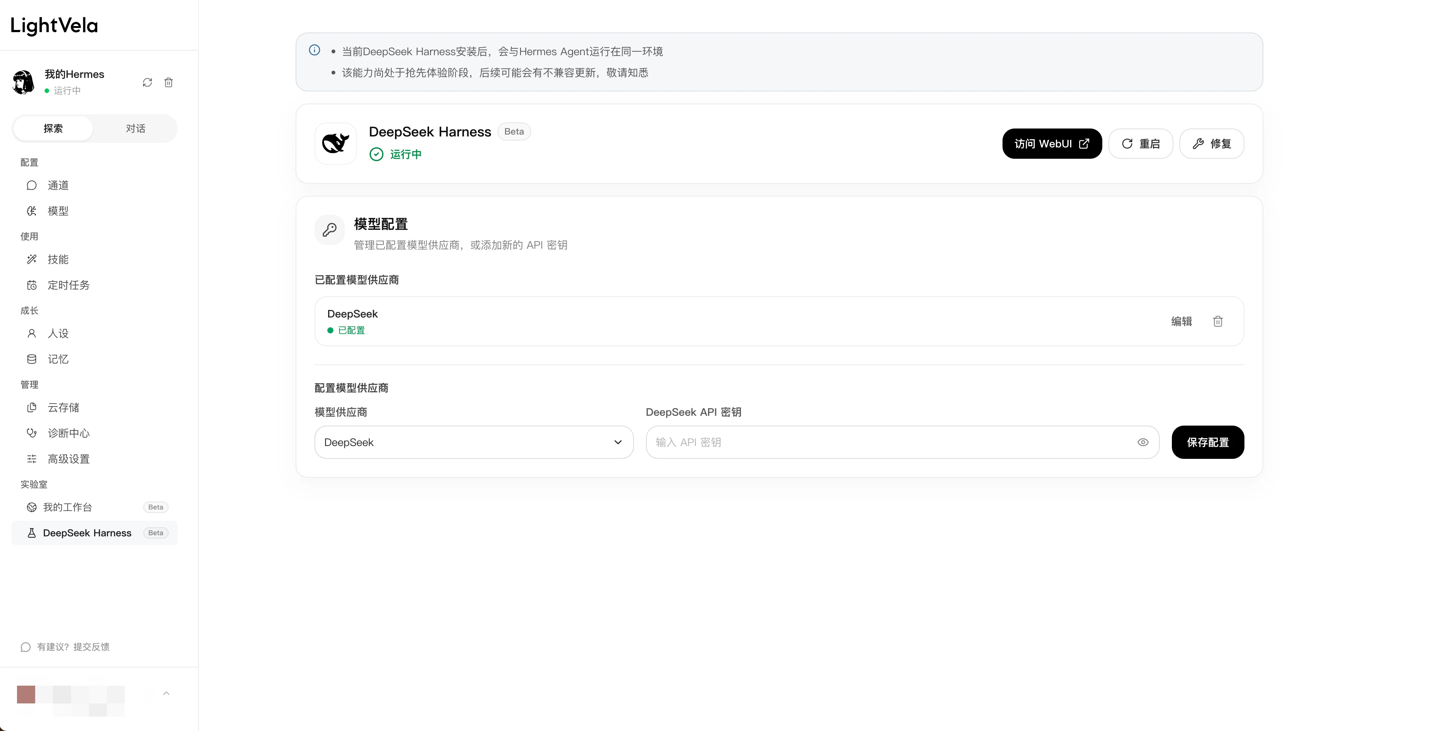
Task: Click the 高级设置 sliders icon
Action: tap(32, 459)
